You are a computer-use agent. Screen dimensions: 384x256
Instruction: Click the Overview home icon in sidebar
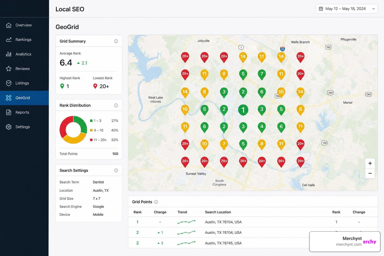coord(9,25)
